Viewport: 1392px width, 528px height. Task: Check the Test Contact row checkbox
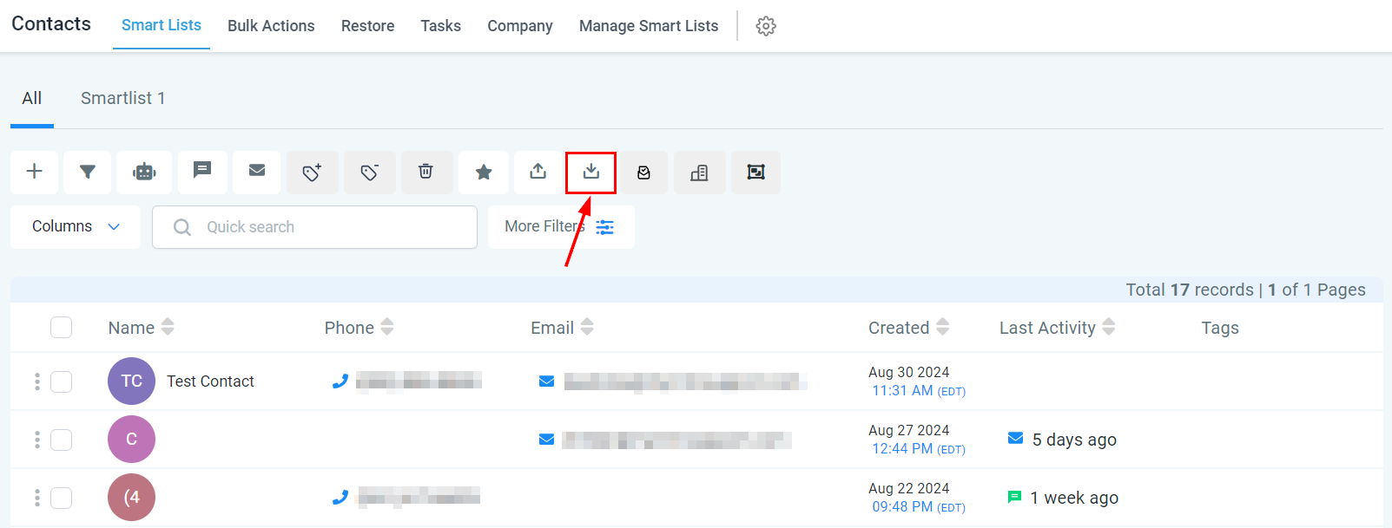(x=61, y=381)
